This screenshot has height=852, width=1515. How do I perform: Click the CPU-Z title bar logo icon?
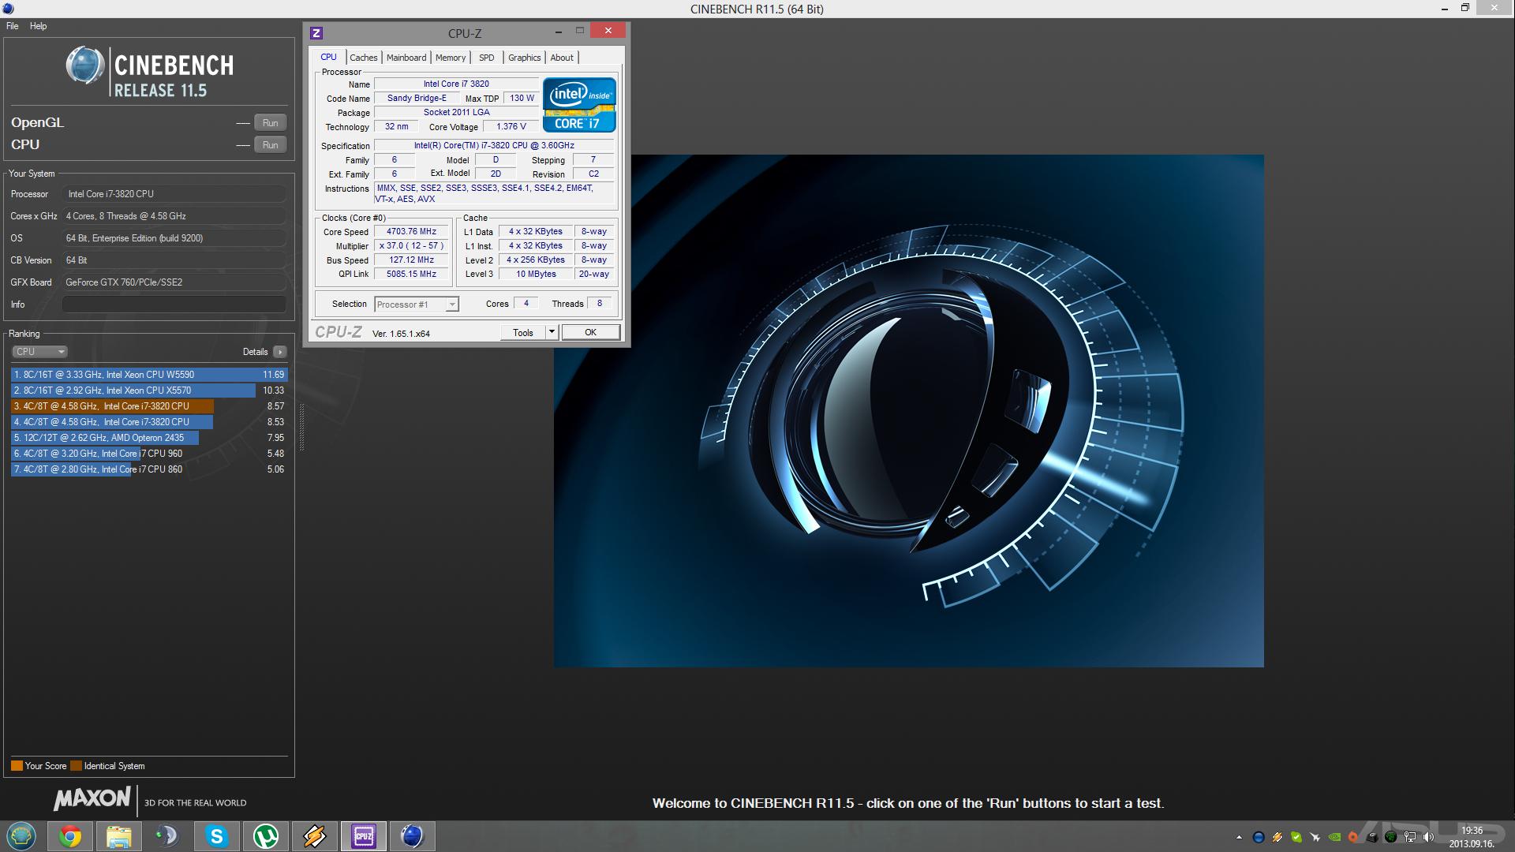tap(316, 33)
